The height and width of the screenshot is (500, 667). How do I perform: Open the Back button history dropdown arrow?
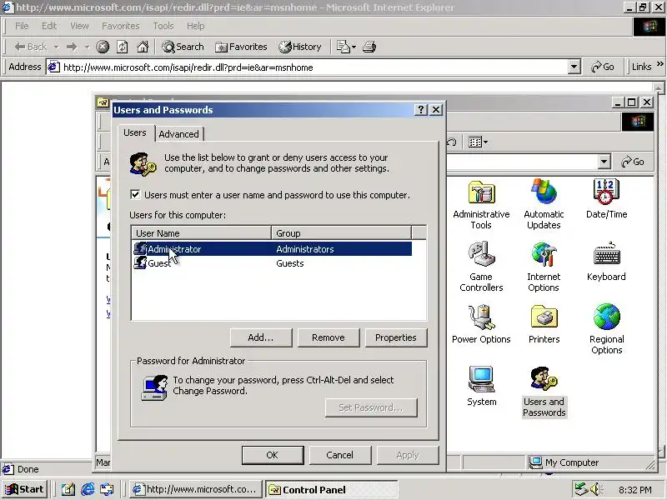[x=56, y=47]
